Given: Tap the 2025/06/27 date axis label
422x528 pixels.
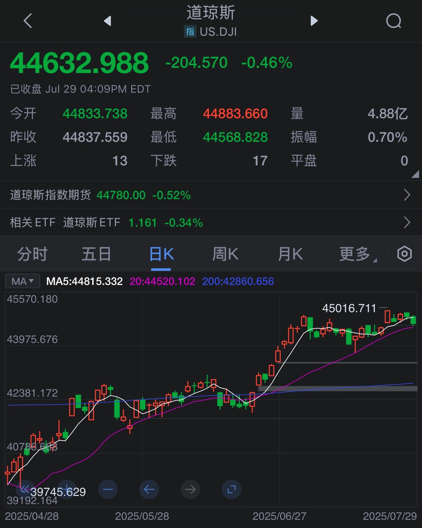Looking at the screenshot, I should tap(279, 516).
